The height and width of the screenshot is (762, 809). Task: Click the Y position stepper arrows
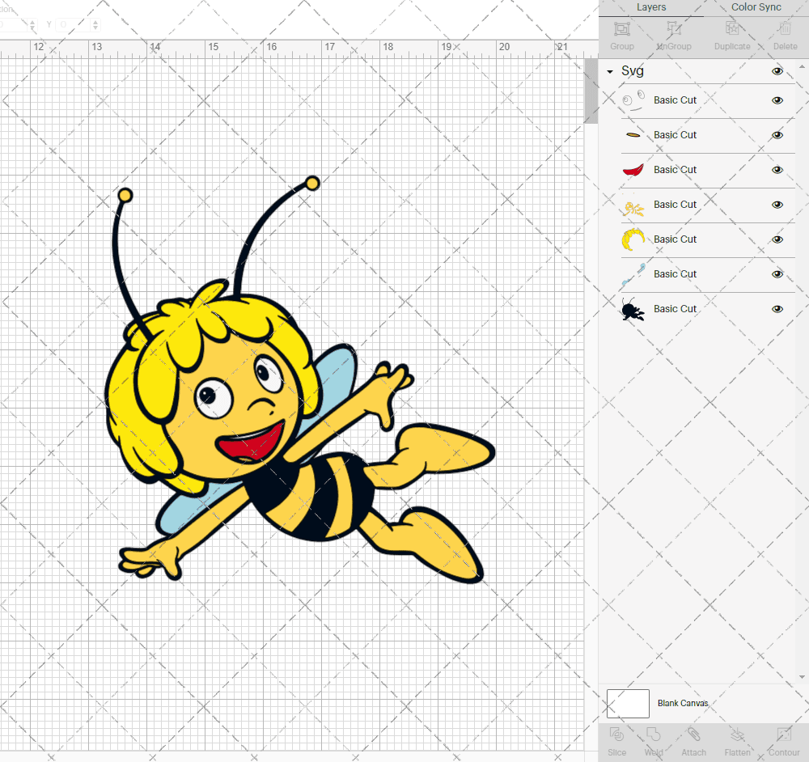pos(95,24)
